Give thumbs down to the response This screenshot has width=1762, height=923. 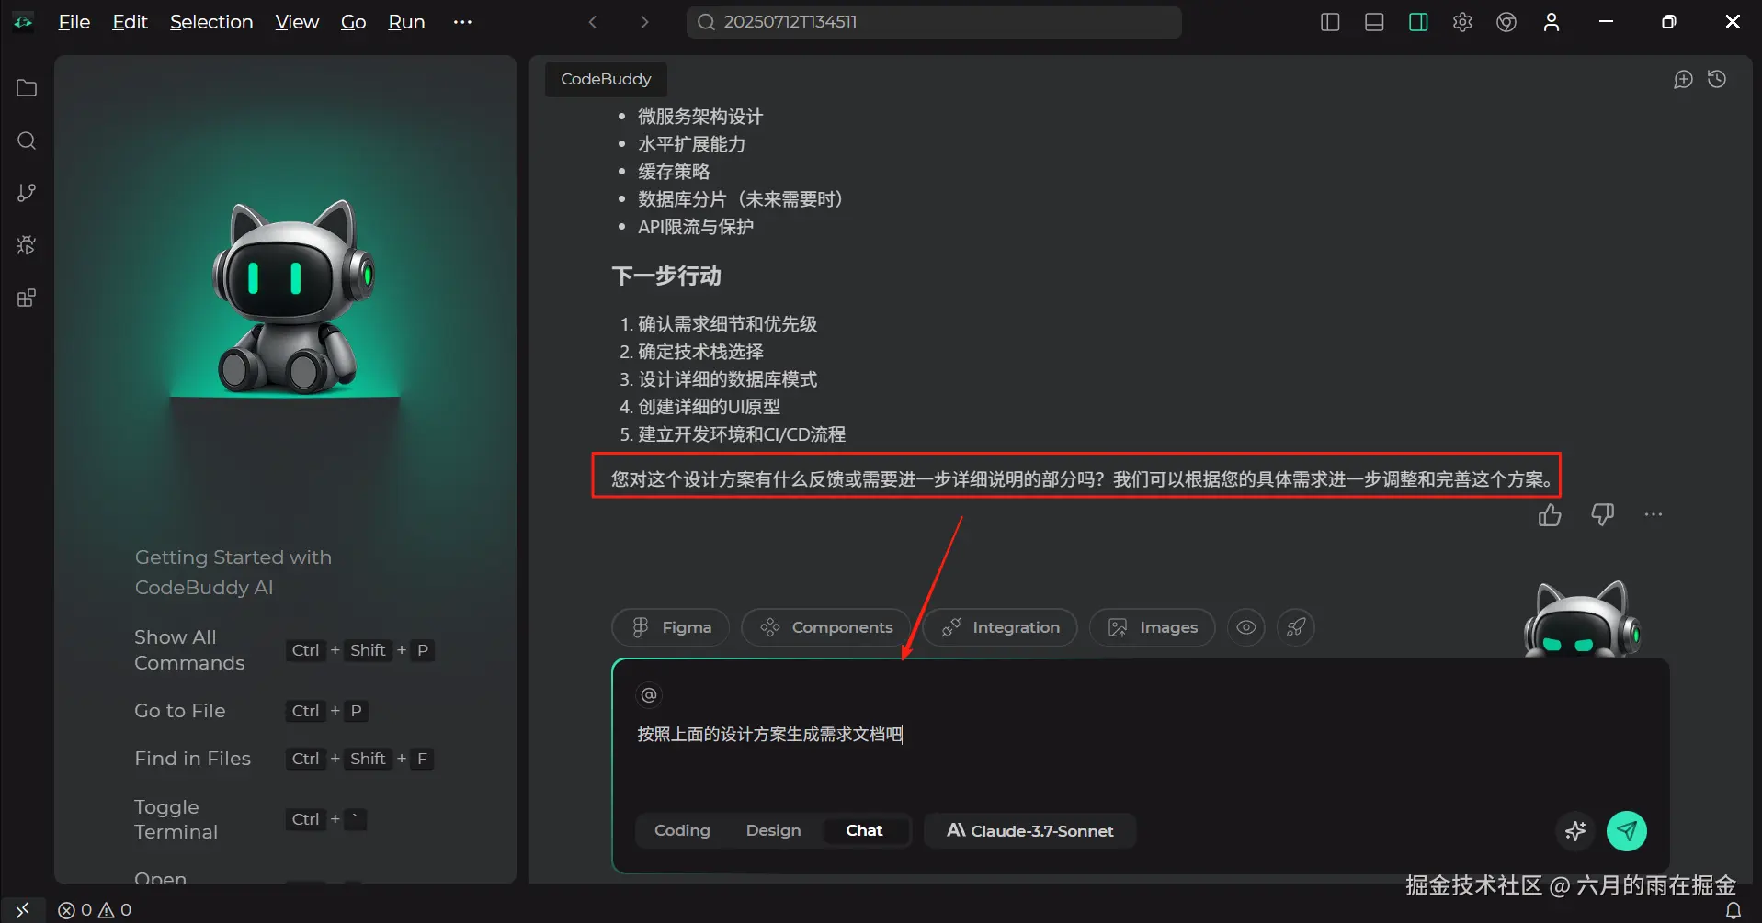pyautogui.click(x=1602, y=515)
